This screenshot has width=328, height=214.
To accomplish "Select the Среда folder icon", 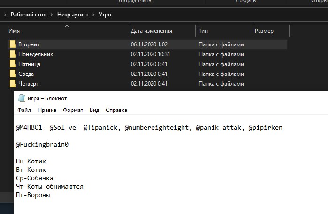I will [x=13, y=74].
